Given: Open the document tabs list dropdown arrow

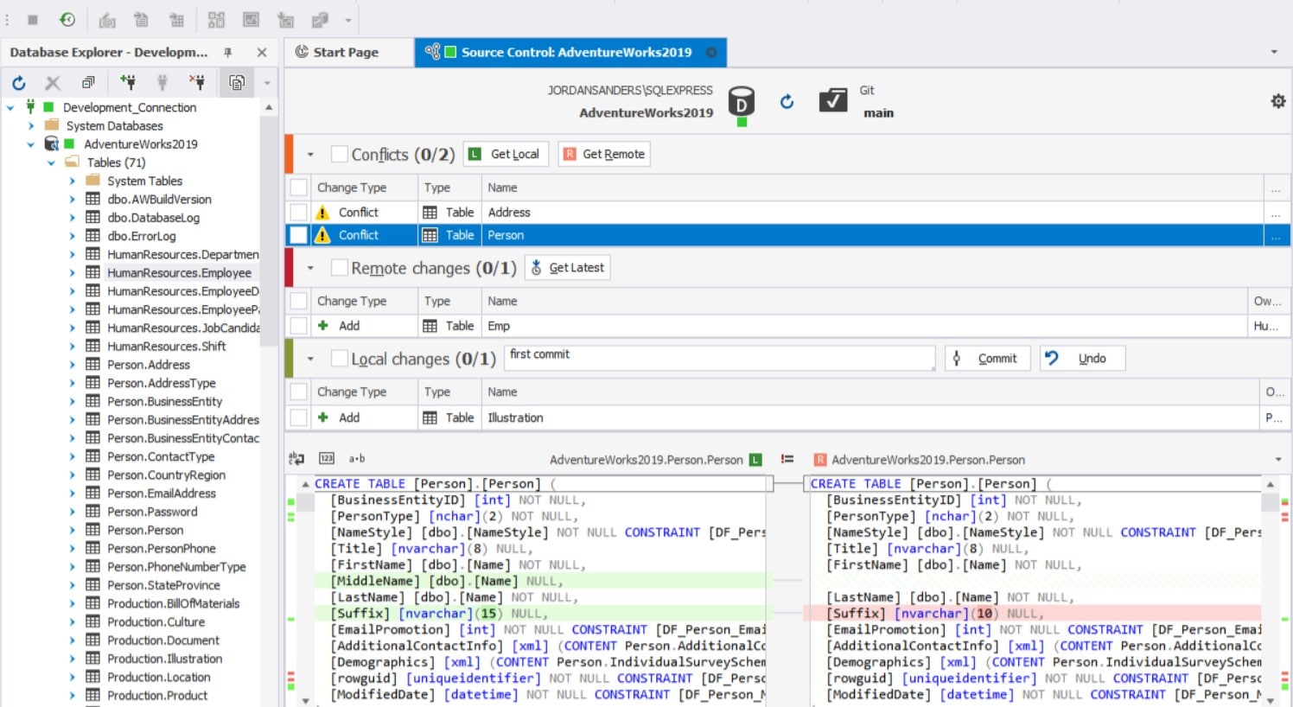Looking at the screenshot, I should tap(1274, 53).
